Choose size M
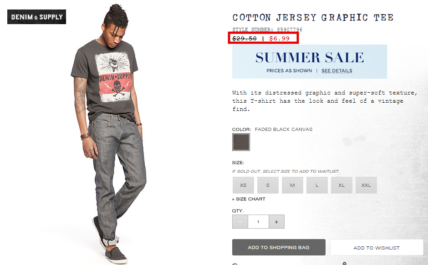428x265 pixels. coord(292,185)
